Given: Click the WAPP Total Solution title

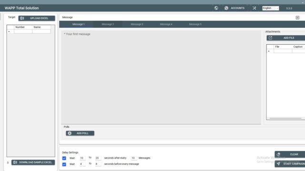Looking at the screenshot, I should click(21, 8).
